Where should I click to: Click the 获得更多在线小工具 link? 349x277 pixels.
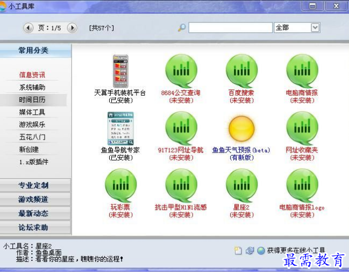[296, 251]
